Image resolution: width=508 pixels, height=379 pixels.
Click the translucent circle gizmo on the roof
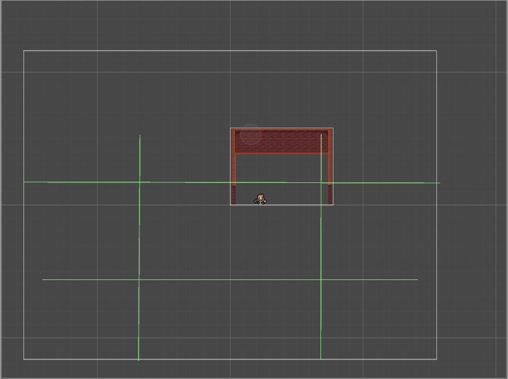tap(251, 134)
